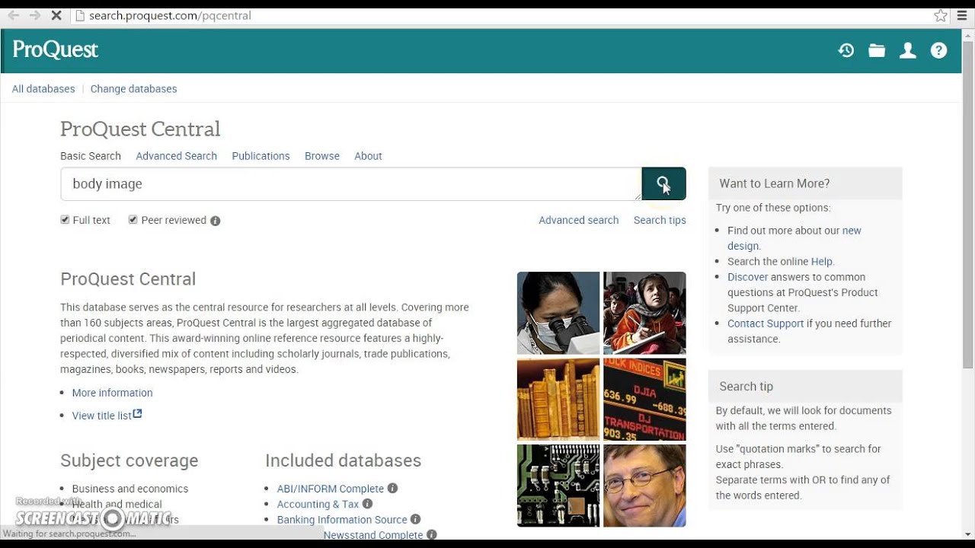
Task: Click the microscope researcher thumbnail
Action: (558, 313)
